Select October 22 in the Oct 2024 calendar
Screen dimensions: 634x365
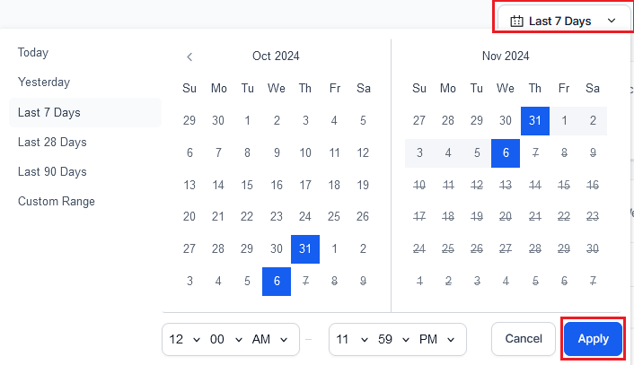click(247, 216)
